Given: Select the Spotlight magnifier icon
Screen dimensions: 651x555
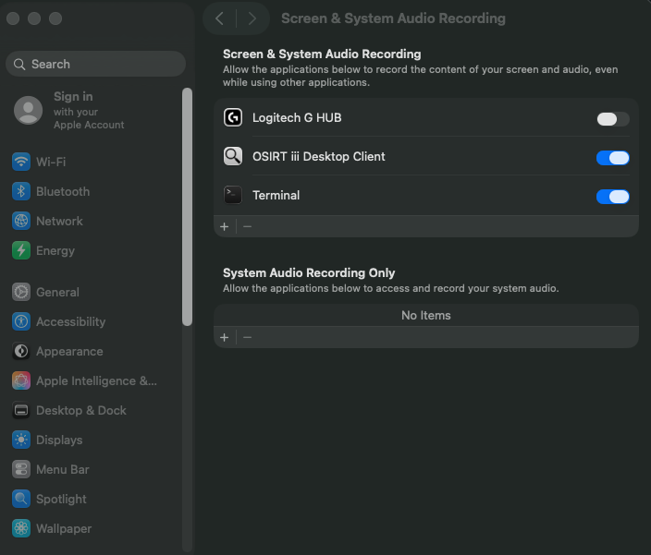Looking at the screenshot, I should point(21,499).
